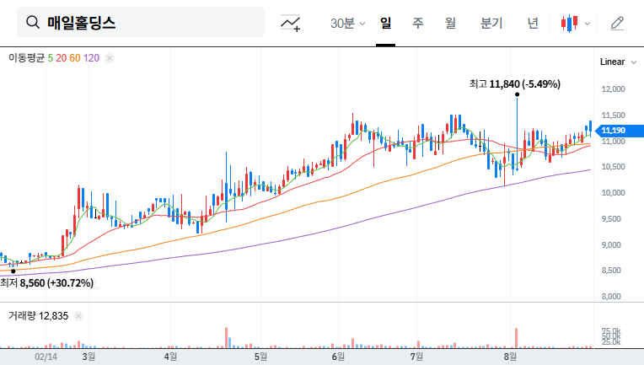Click the 10,000 price axis label

[613, 192]
